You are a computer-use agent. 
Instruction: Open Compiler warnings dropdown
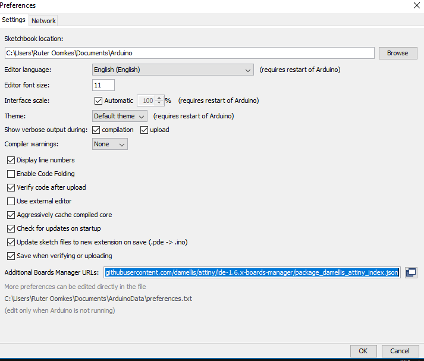(110, 144)
